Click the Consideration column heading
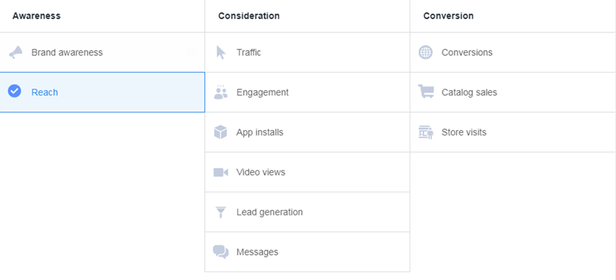616x280 pixels. (x=249, y=15)
